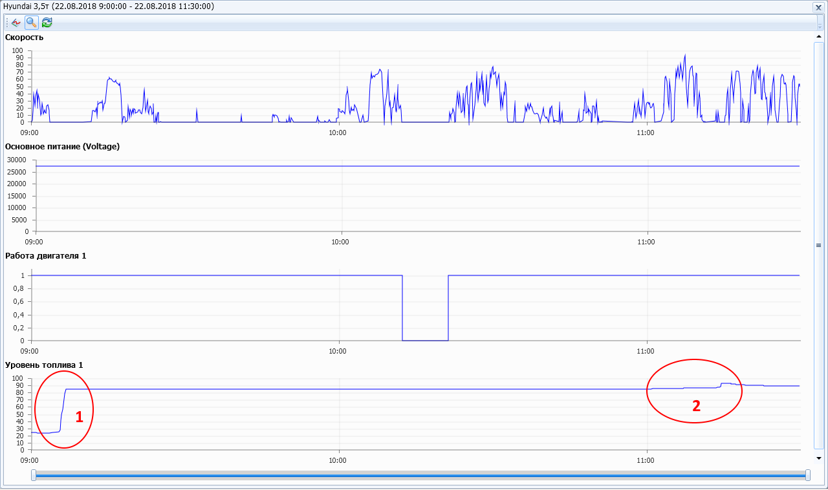Toggle the magnifier zoom tool
The height and width of the screenshot is (490, 828).
pyautogui.click(x=31, y=23)
